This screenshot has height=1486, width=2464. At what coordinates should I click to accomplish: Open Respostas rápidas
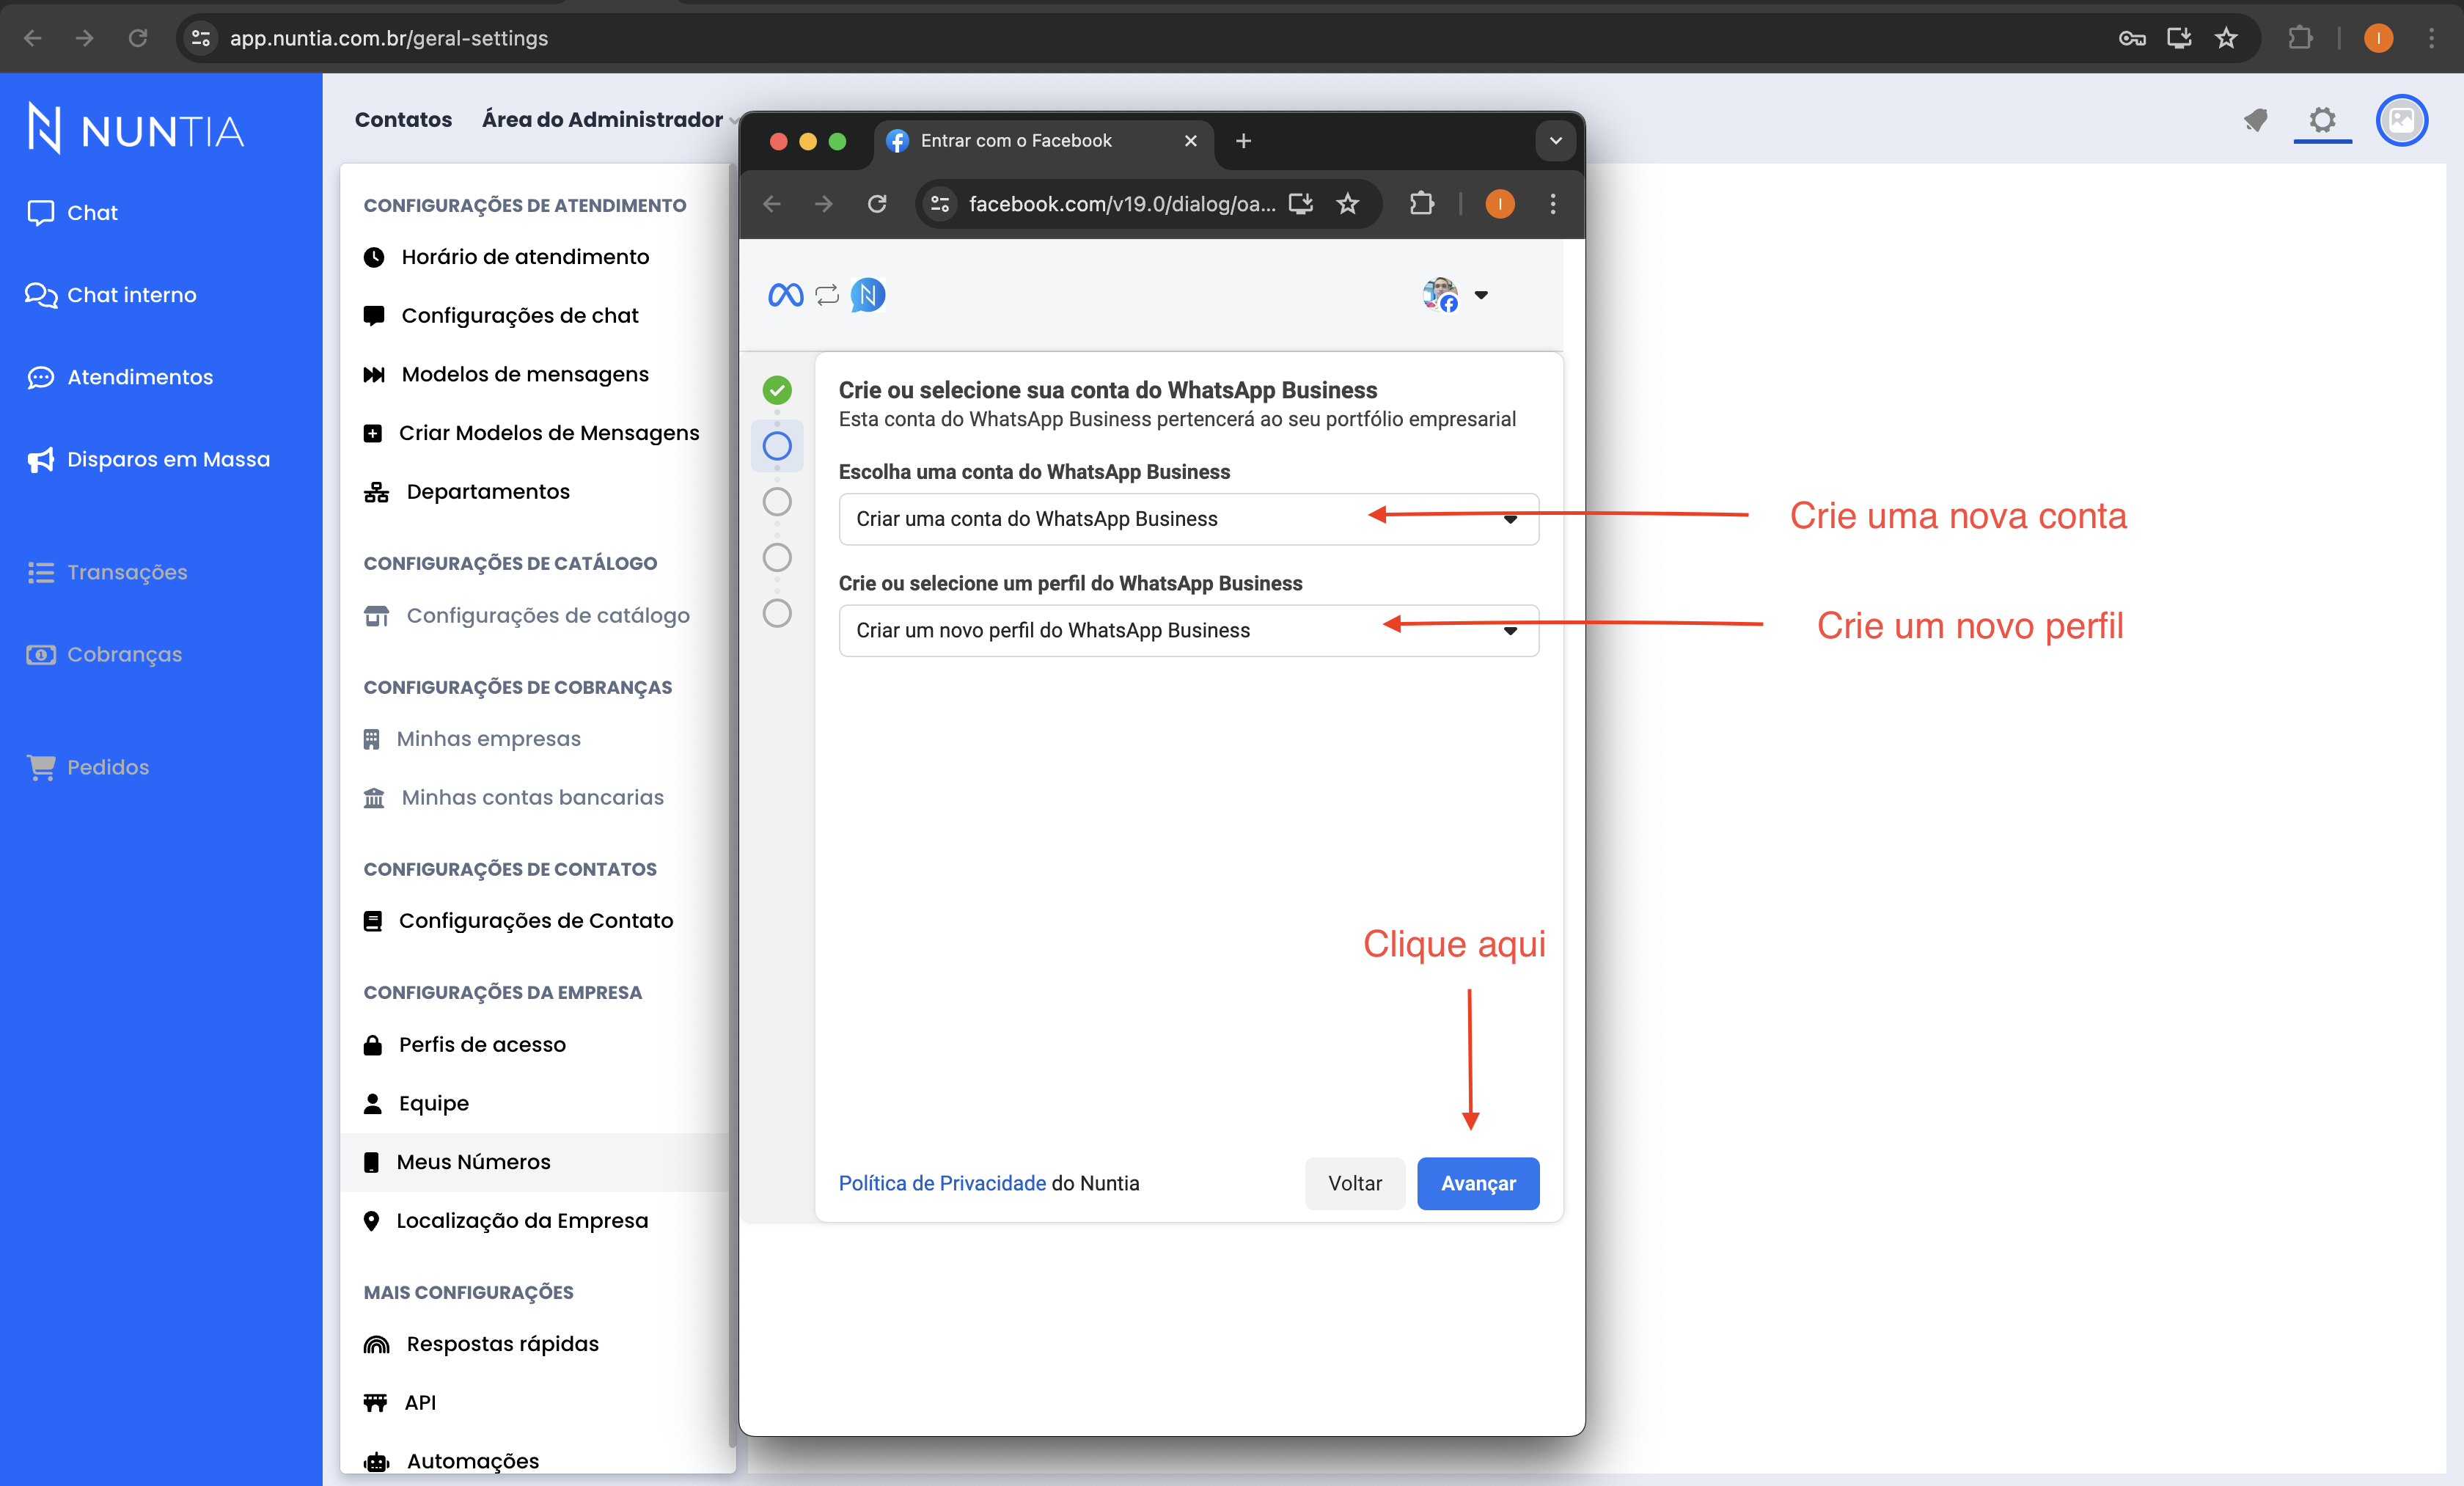point(481,1343)
